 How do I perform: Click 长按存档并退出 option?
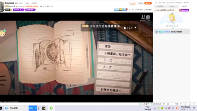[113, 90]
